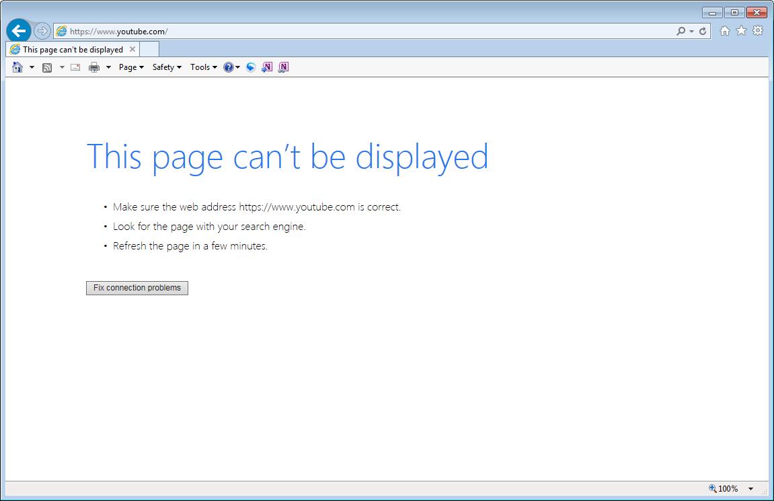The width and height of the screenshot is (774, 501).
Task: Open Favorites star icon
Action: 741,31
